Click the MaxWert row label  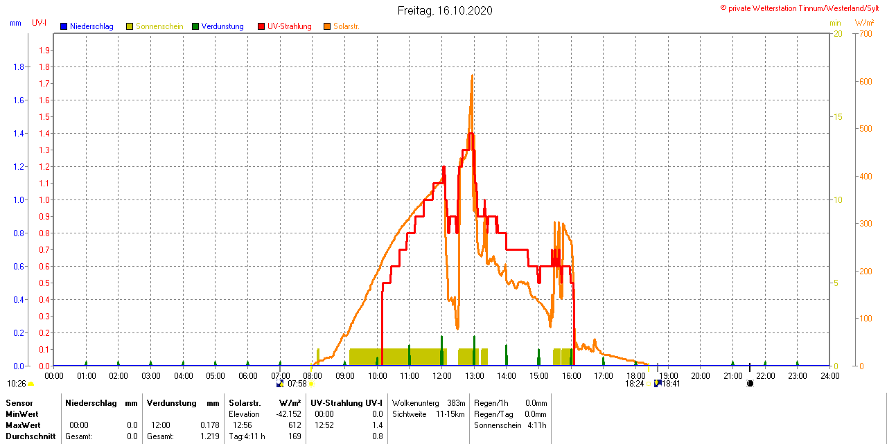(23, 425)
